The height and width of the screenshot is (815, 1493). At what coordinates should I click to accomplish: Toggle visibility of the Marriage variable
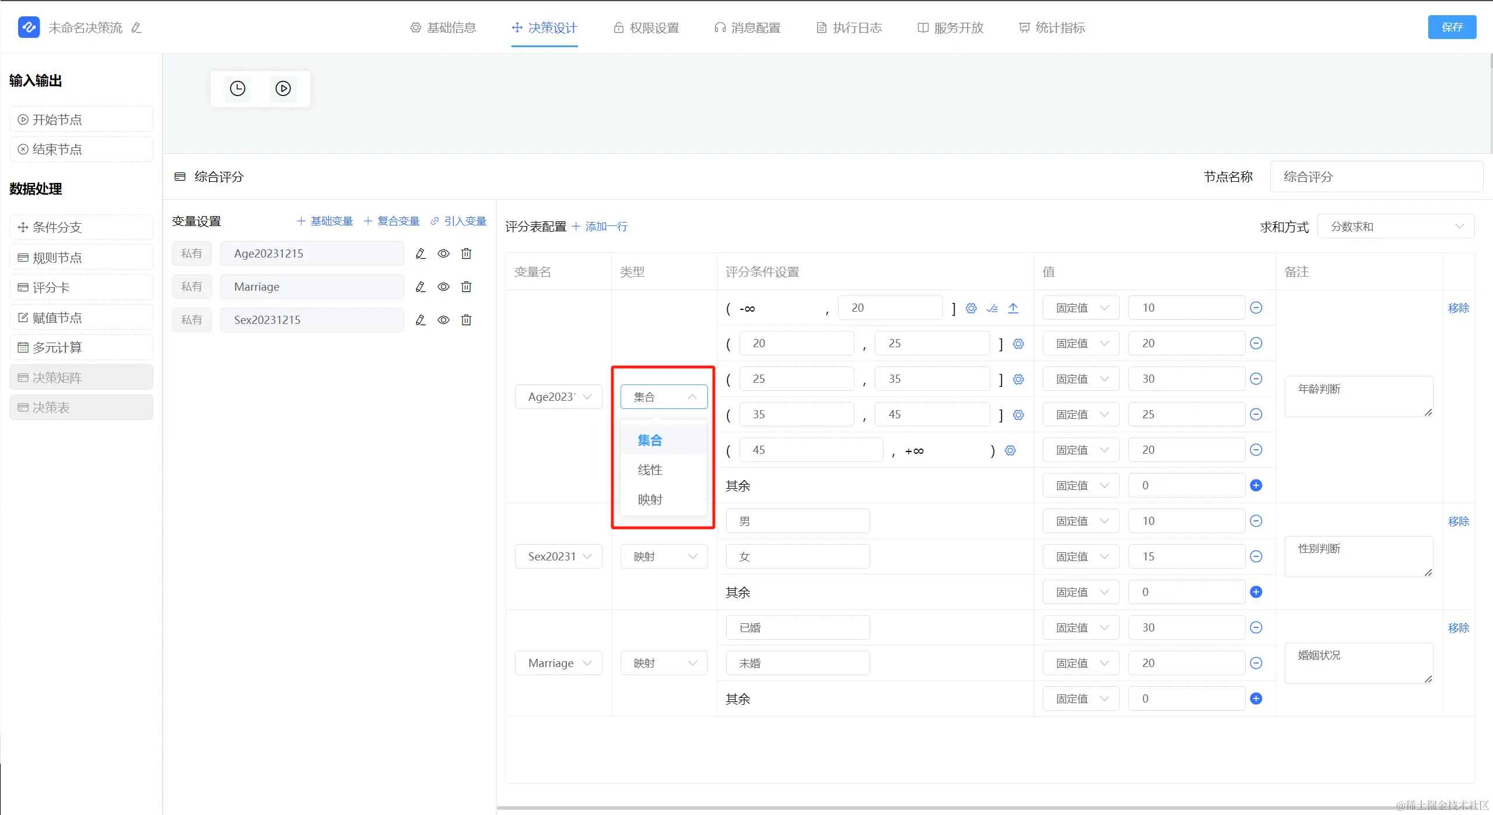point(443,287)
